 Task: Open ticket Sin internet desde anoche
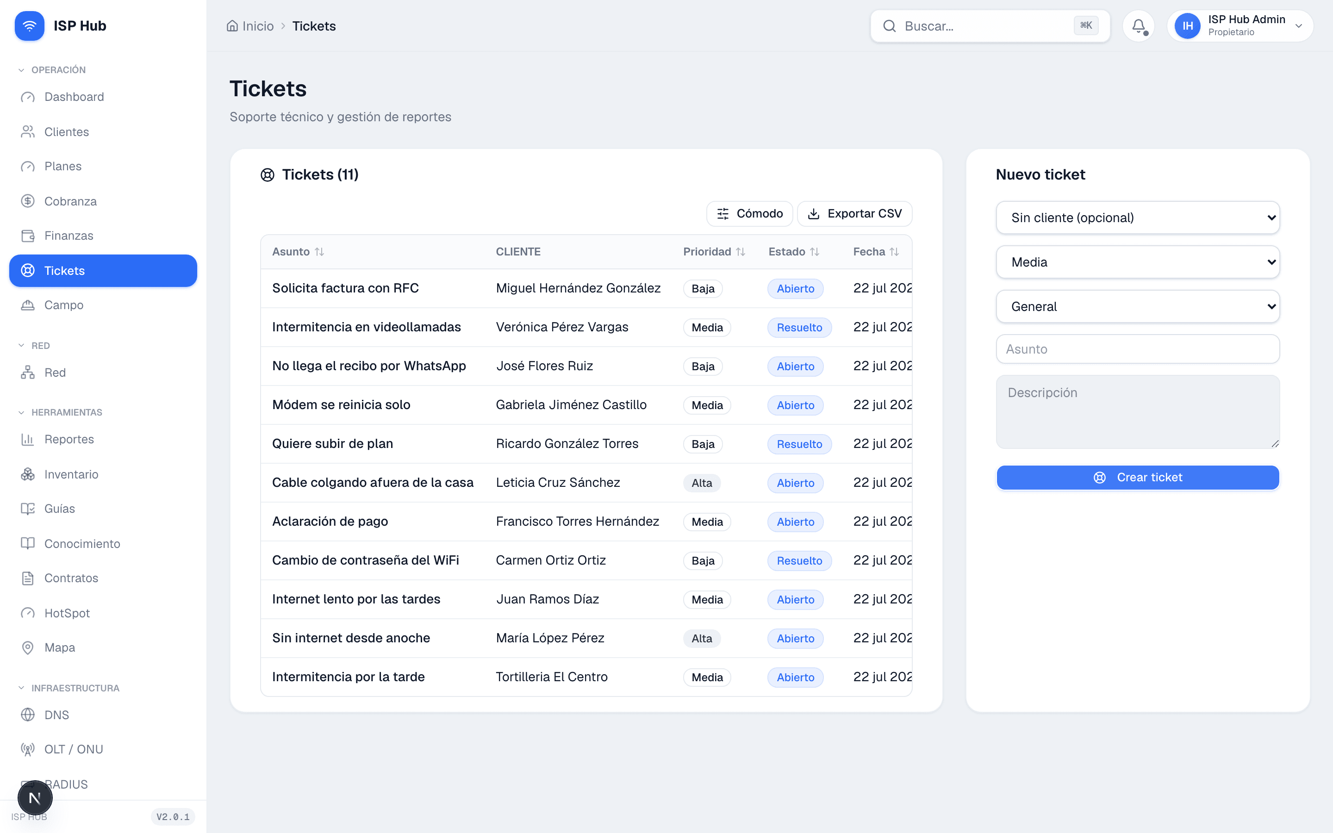coord(351,638)
